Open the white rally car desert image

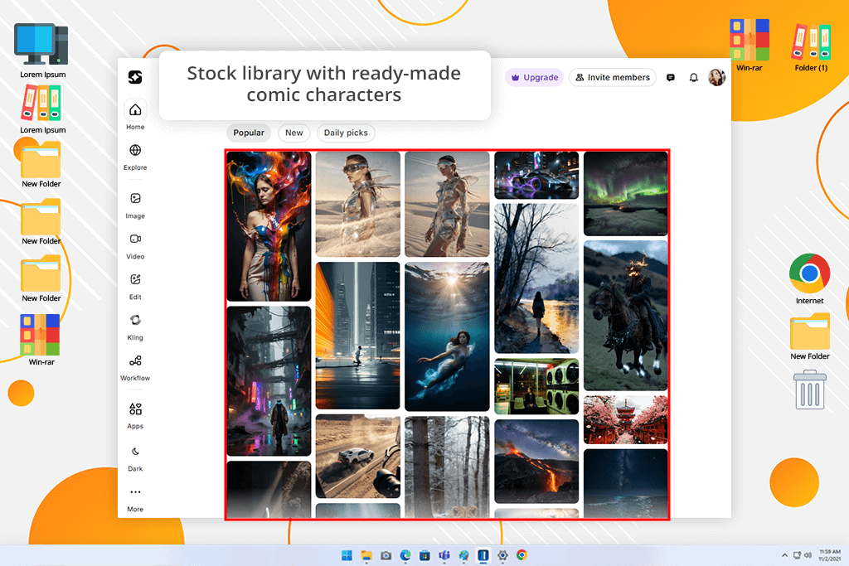[x=358, y=457]
